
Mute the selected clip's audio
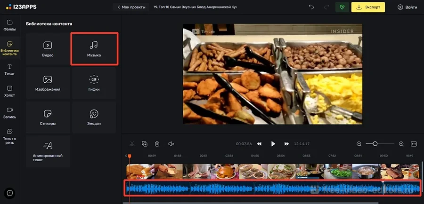(x=171, y=144)
